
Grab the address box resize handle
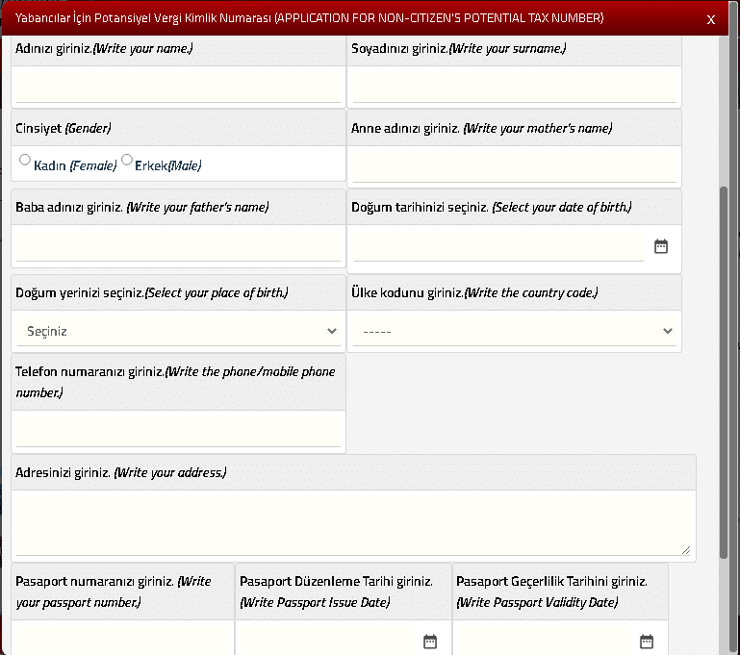(x=686, y=550)
